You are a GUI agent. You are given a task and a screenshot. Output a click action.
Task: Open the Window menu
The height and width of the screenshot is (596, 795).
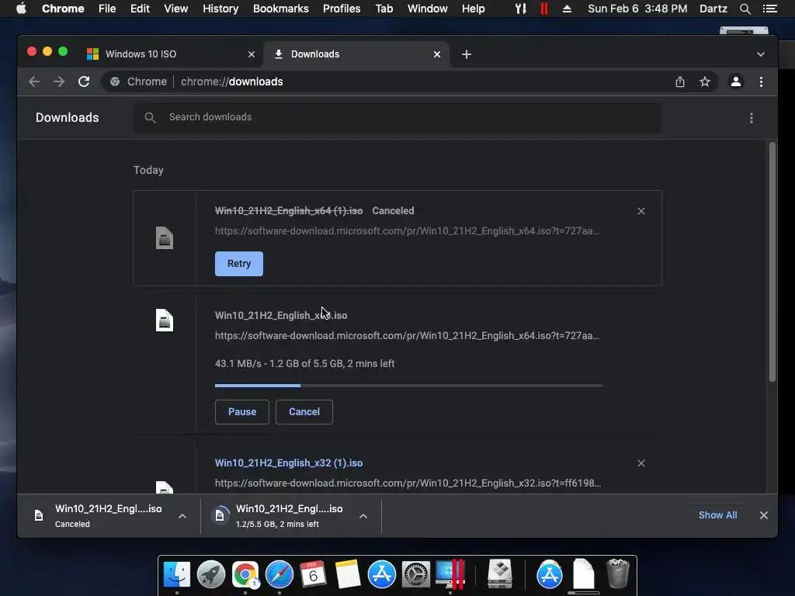coord(428,9)
